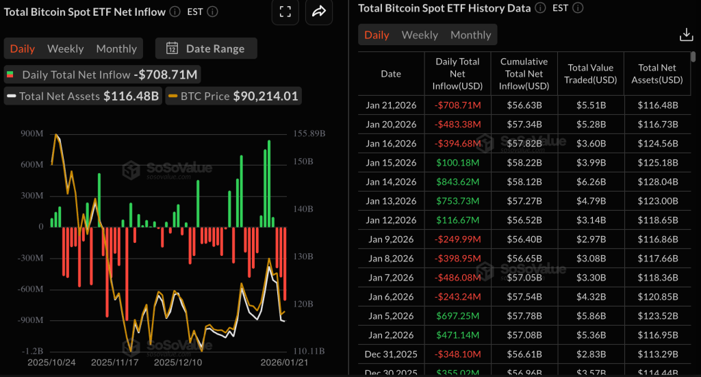Image resolution: width=701 pixels, height=377 pixels.
Task: Click info icon next to chart EST label
Action: (x=213, y=12)
